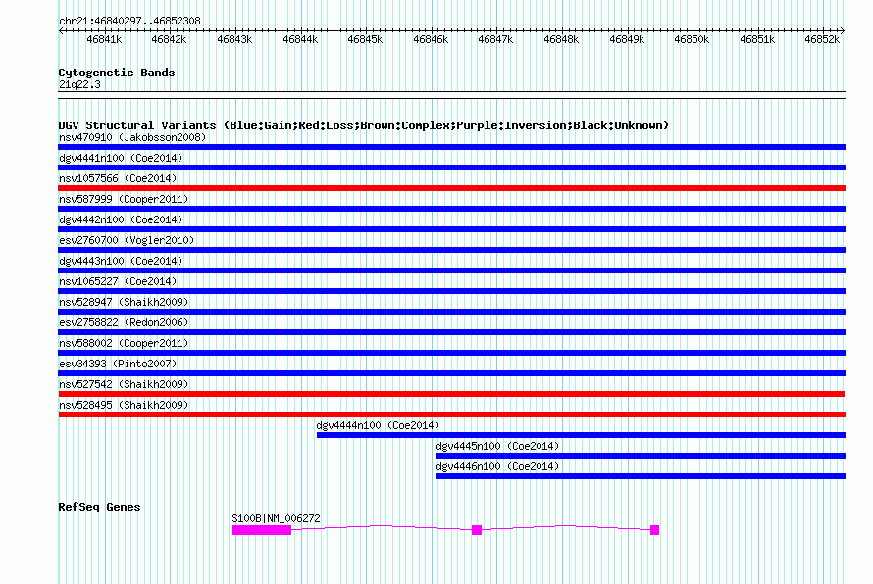The height and width of the screenshot is (584, 873).
Task: Select the blue bar under nsv470910
Action: [x=451, y=147]
